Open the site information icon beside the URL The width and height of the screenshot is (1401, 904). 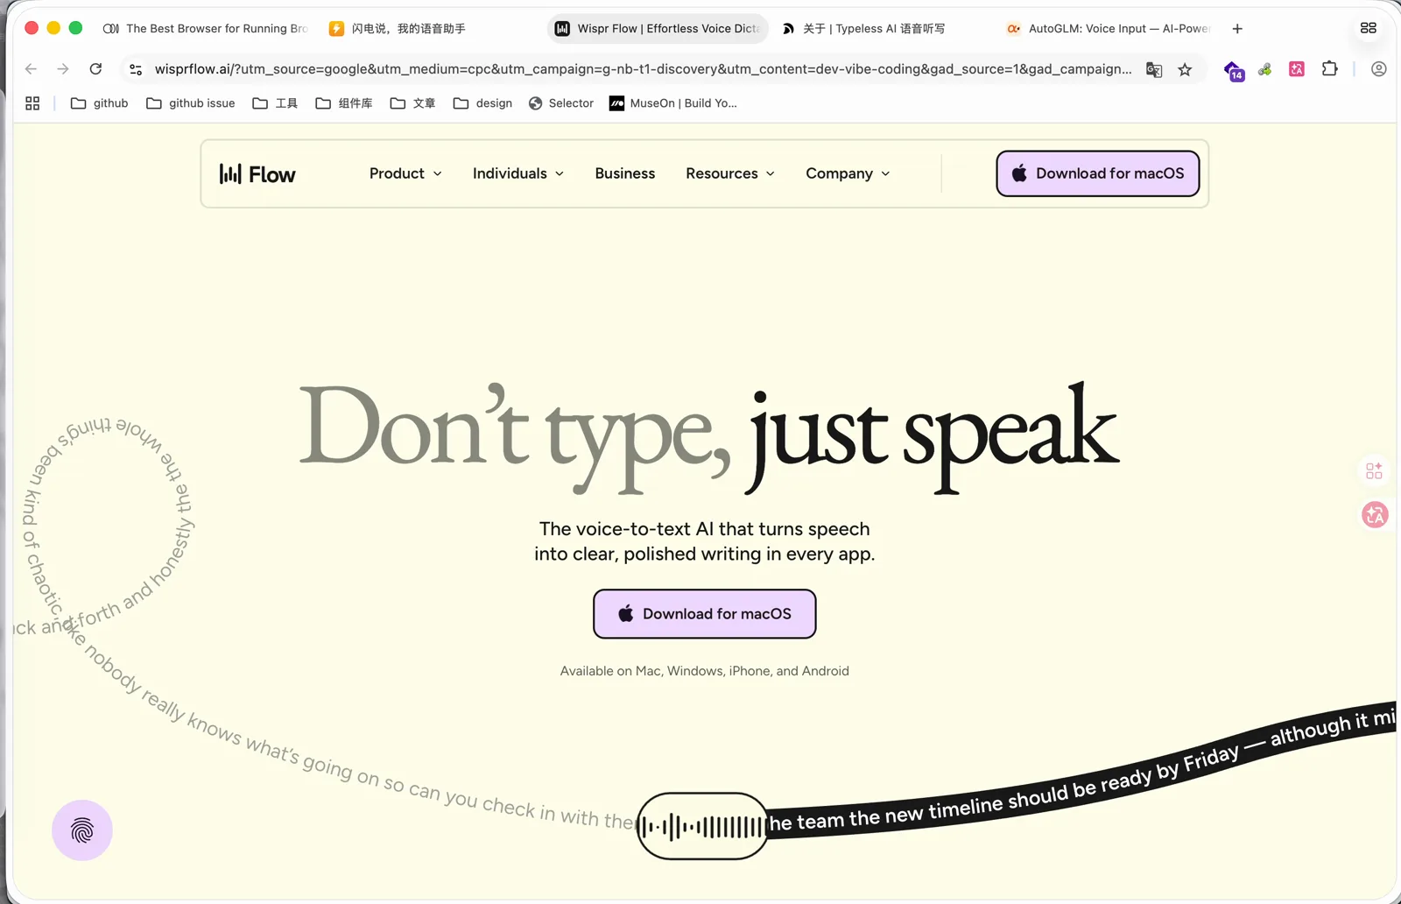click(x=136, y=69)
